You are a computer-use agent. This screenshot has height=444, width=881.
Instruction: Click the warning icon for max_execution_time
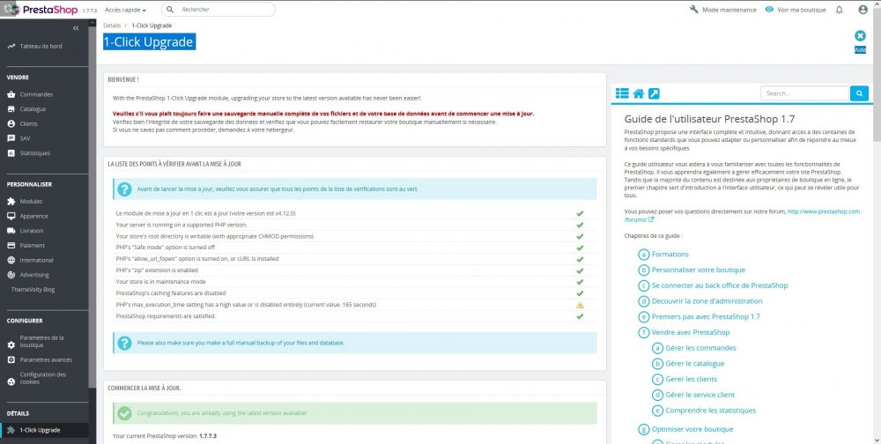click(580, 305)
